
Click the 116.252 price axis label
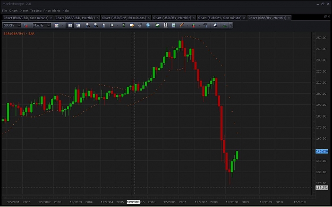point(321,187)
